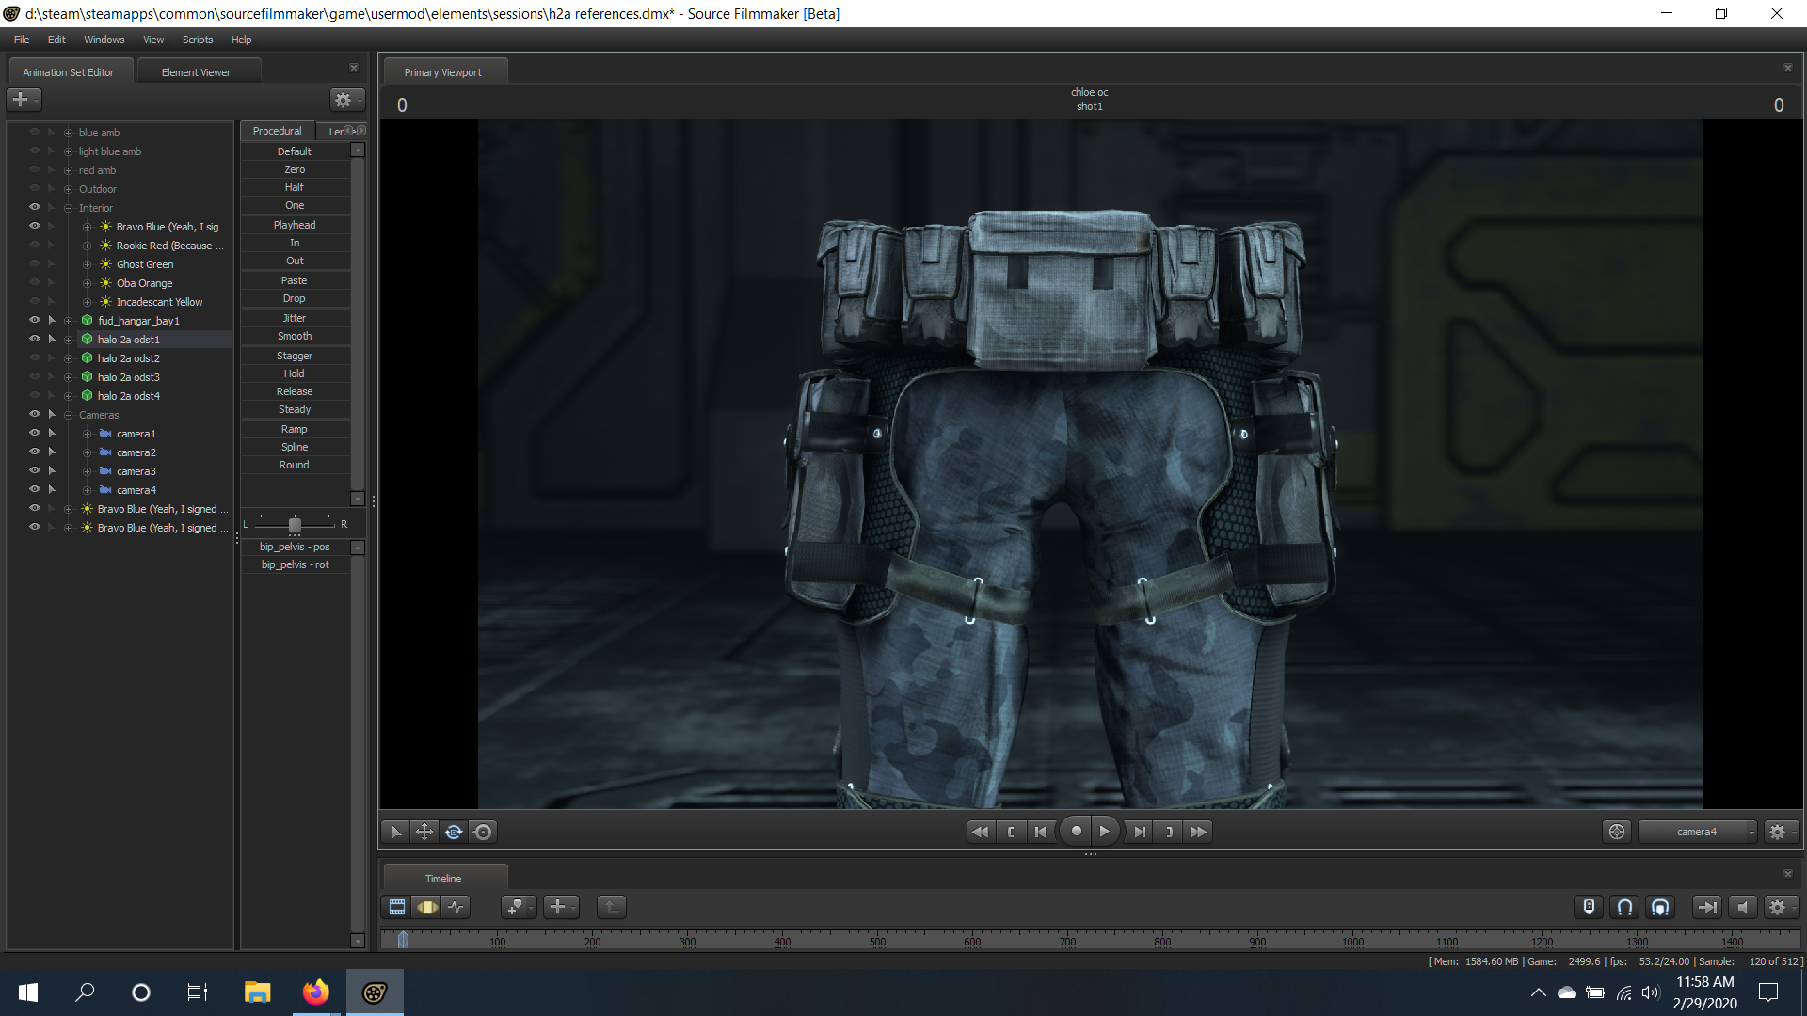The image size is (1807, 1016).
Task: Click the record button
Action: click(1076, 832)
